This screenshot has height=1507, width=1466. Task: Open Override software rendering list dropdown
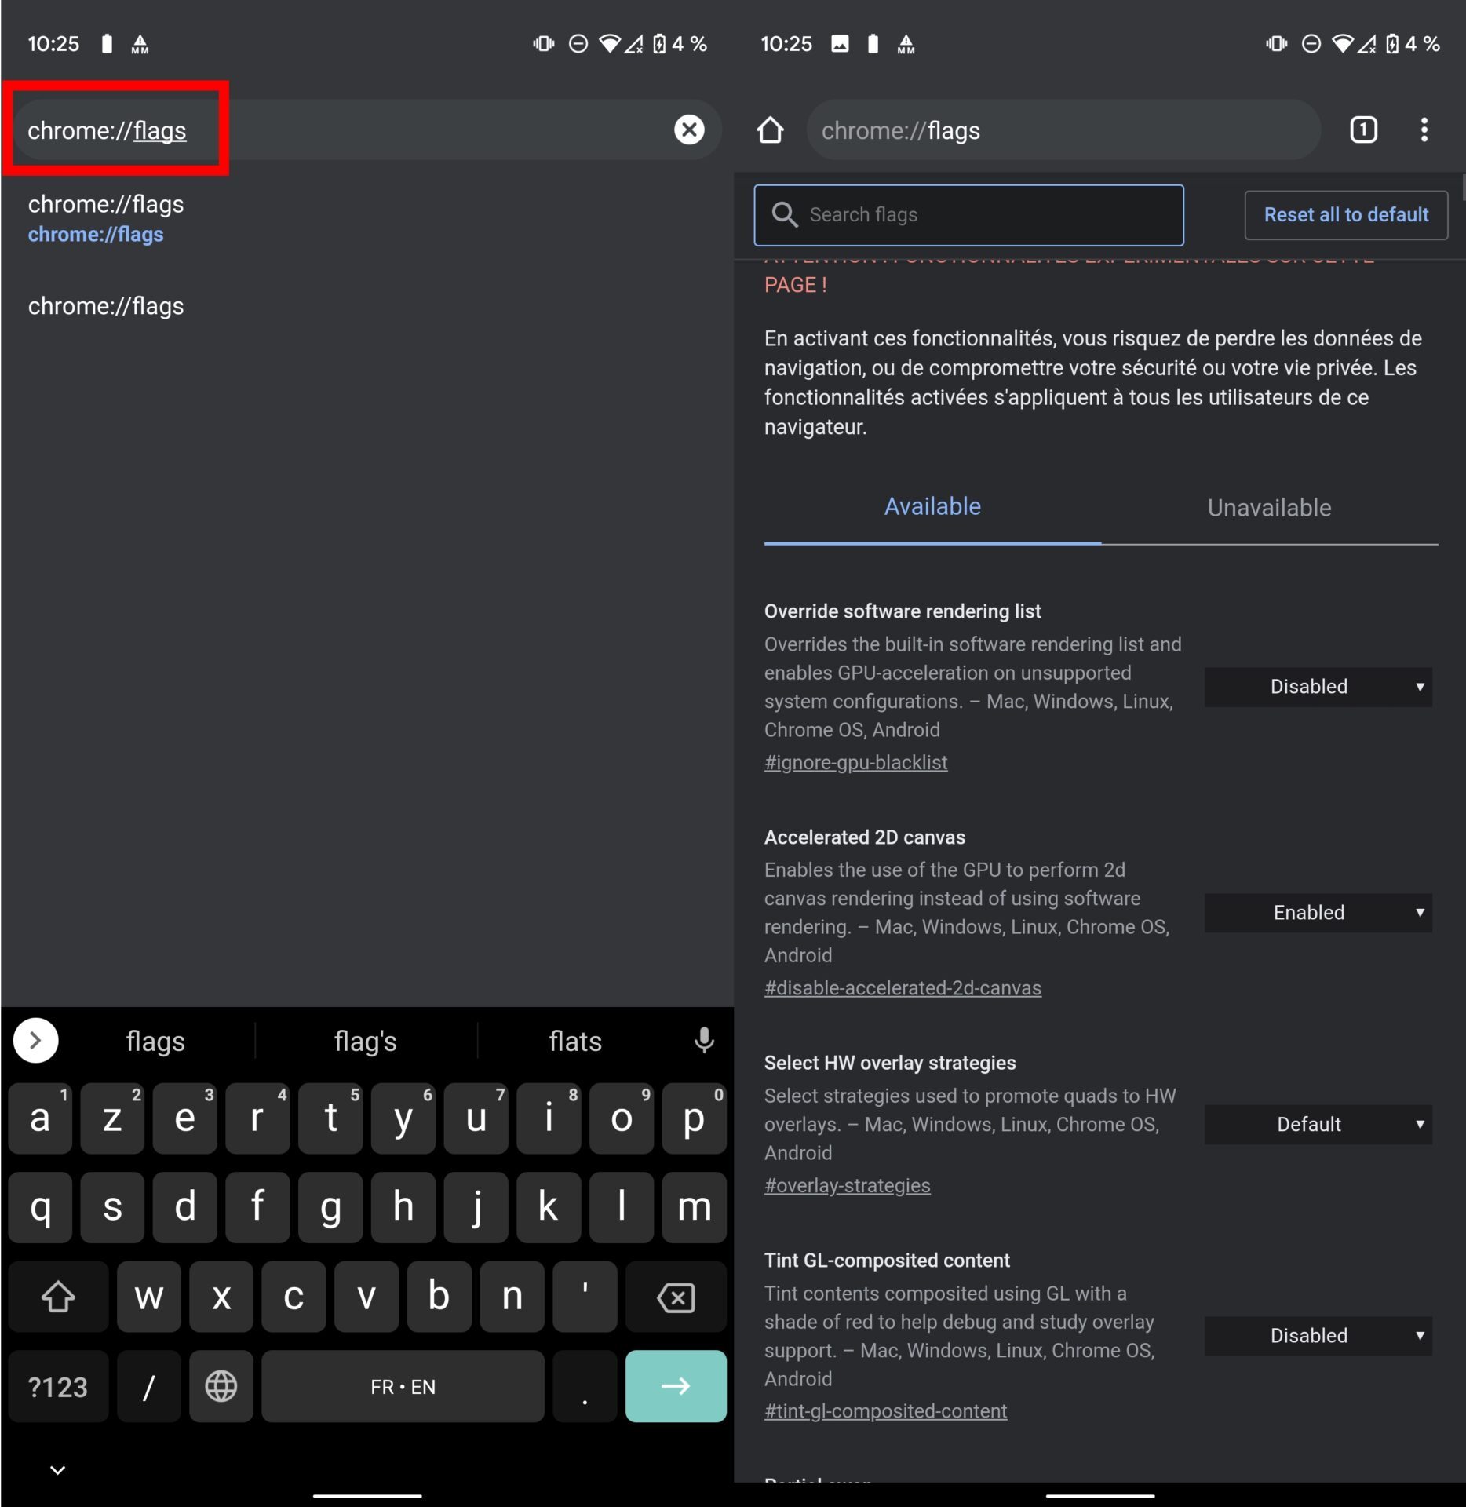(x=1318, y=687)
